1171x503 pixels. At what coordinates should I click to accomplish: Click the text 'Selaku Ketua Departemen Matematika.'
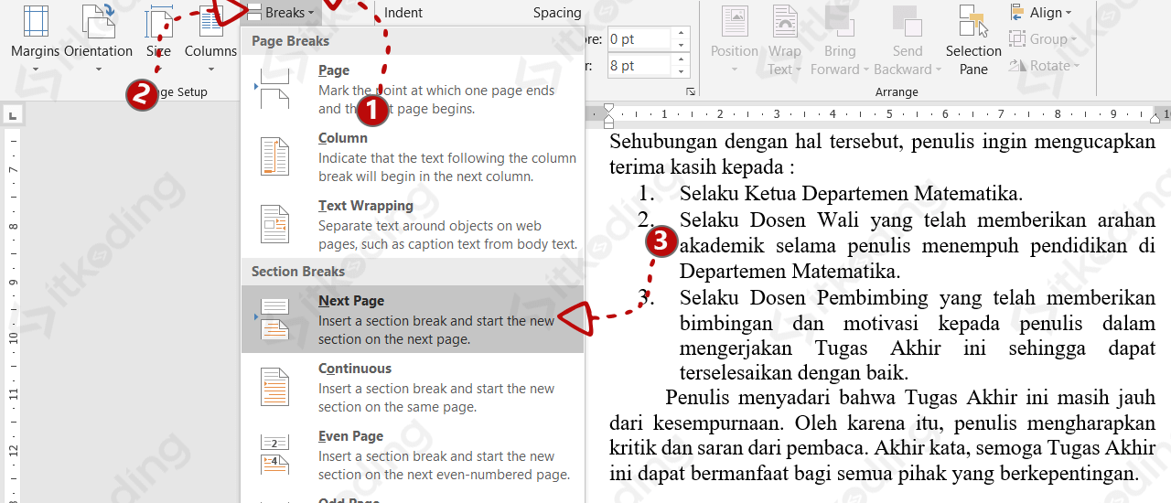[x=851, y=194]
